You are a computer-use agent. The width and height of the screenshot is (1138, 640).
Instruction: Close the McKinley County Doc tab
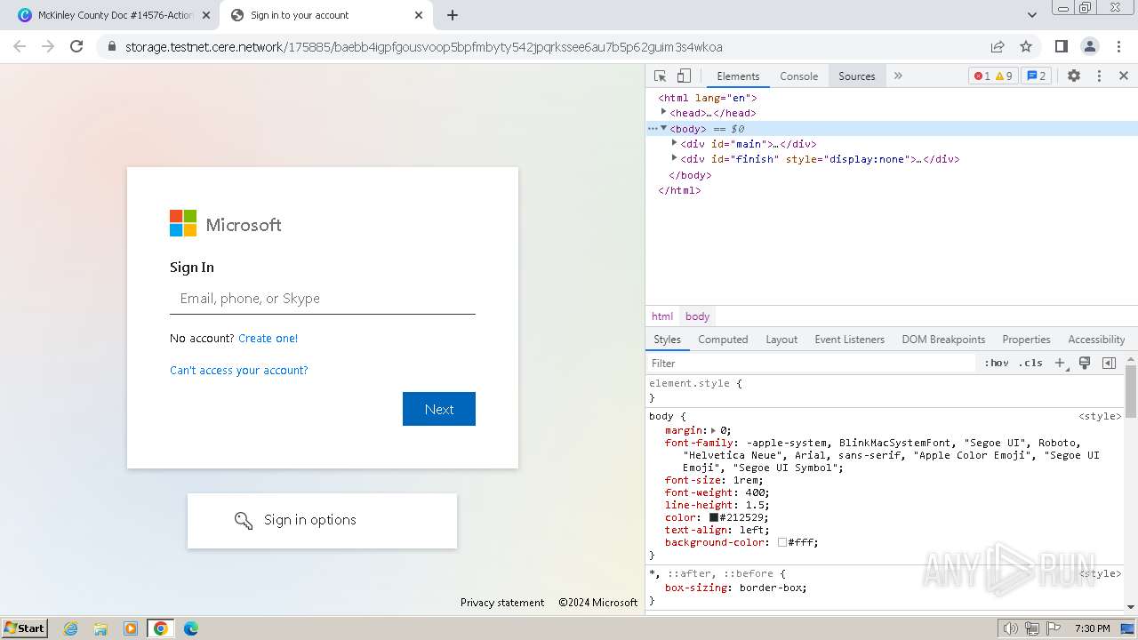point(206,15)
